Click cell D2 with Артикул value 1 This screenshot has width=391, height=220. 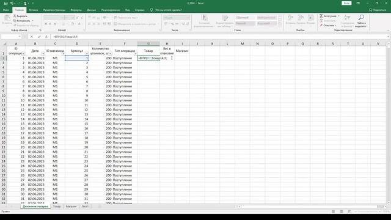77,58
